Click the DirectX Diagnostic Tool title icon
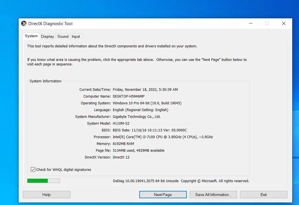This screenshot has width=299, height=205. click(24, 23)
